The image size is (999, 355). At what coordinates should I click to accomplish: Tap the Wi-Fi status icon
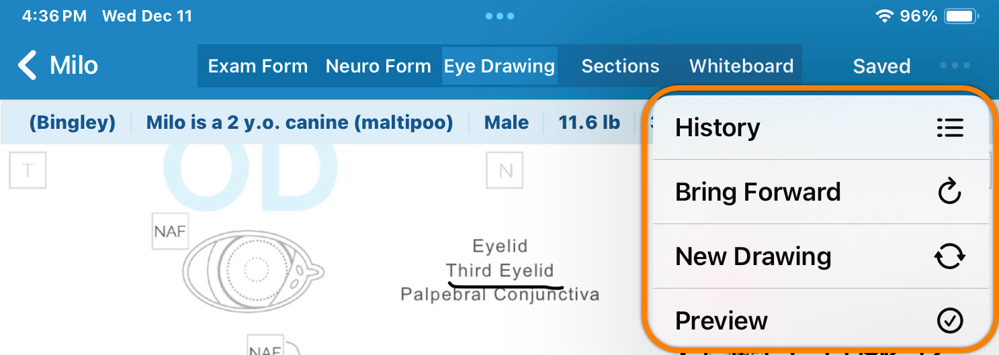[885, 16]
